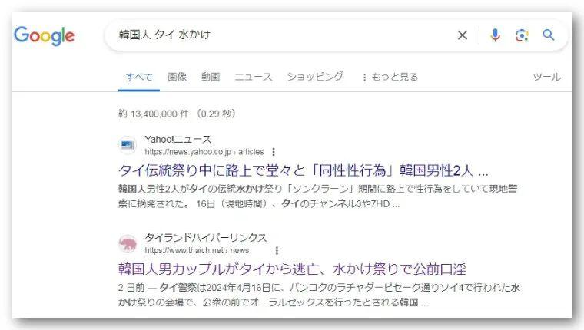This screenshot has width=584, height=330.
Task: Start voice search with microphone icon
Action: [x=495, y=35]
